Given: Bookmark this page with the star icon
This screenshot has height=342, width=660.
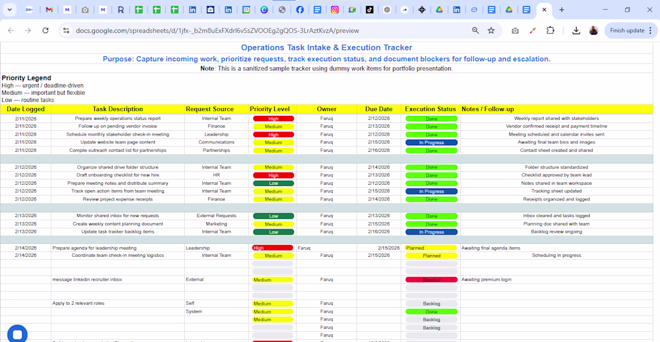Looking at the screenshot, I should pos(491,31).
